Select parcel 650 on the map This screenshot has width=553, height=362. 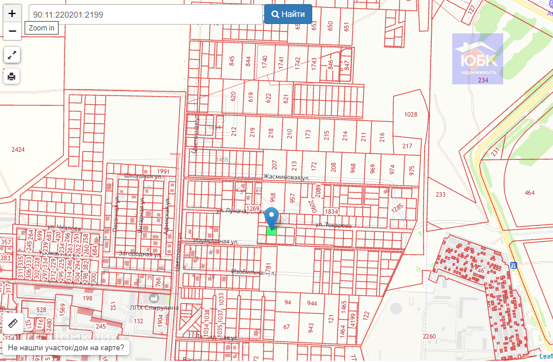pyautogui.click(x=330, y=26)
